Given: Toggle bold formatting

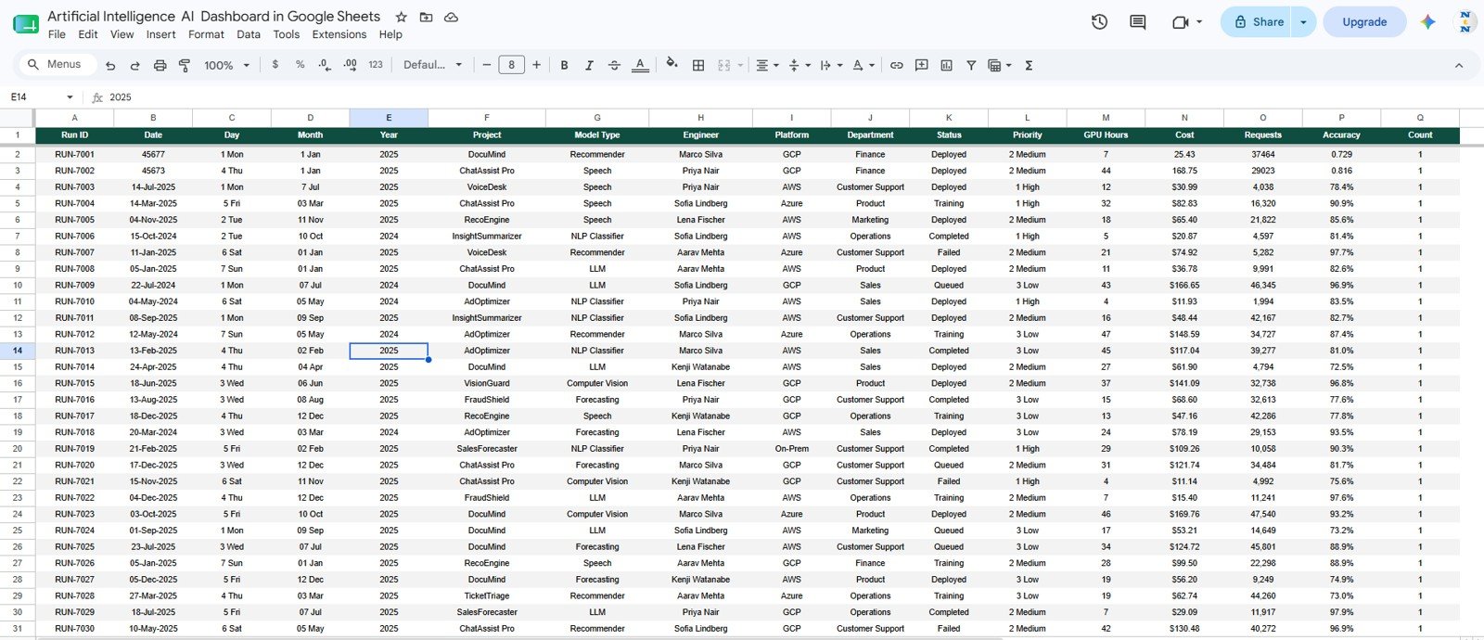Looking at the screenshot, I should (x=564, y=65).
